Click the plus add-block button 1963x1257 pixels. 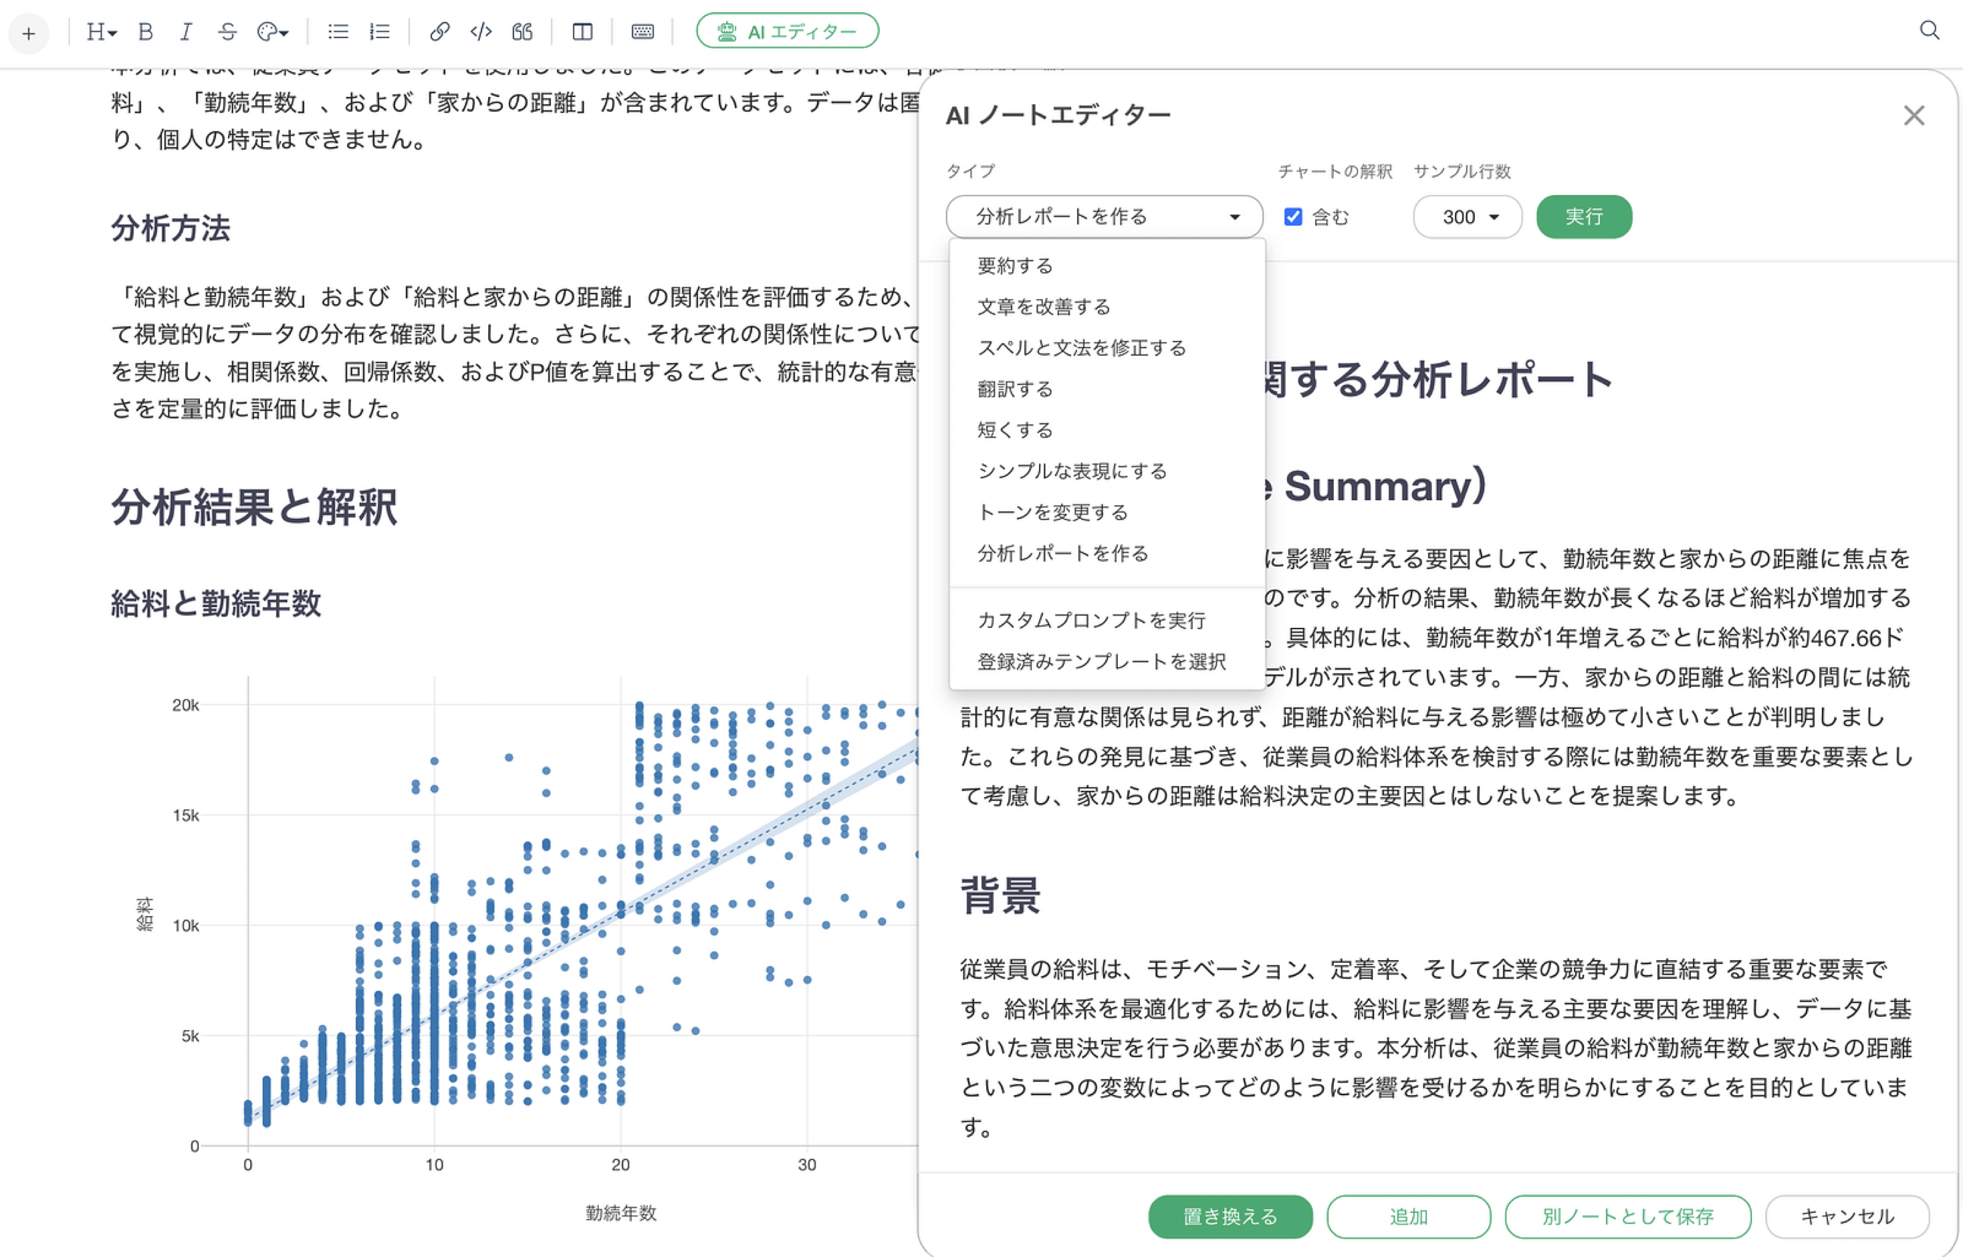click(29, 33)
